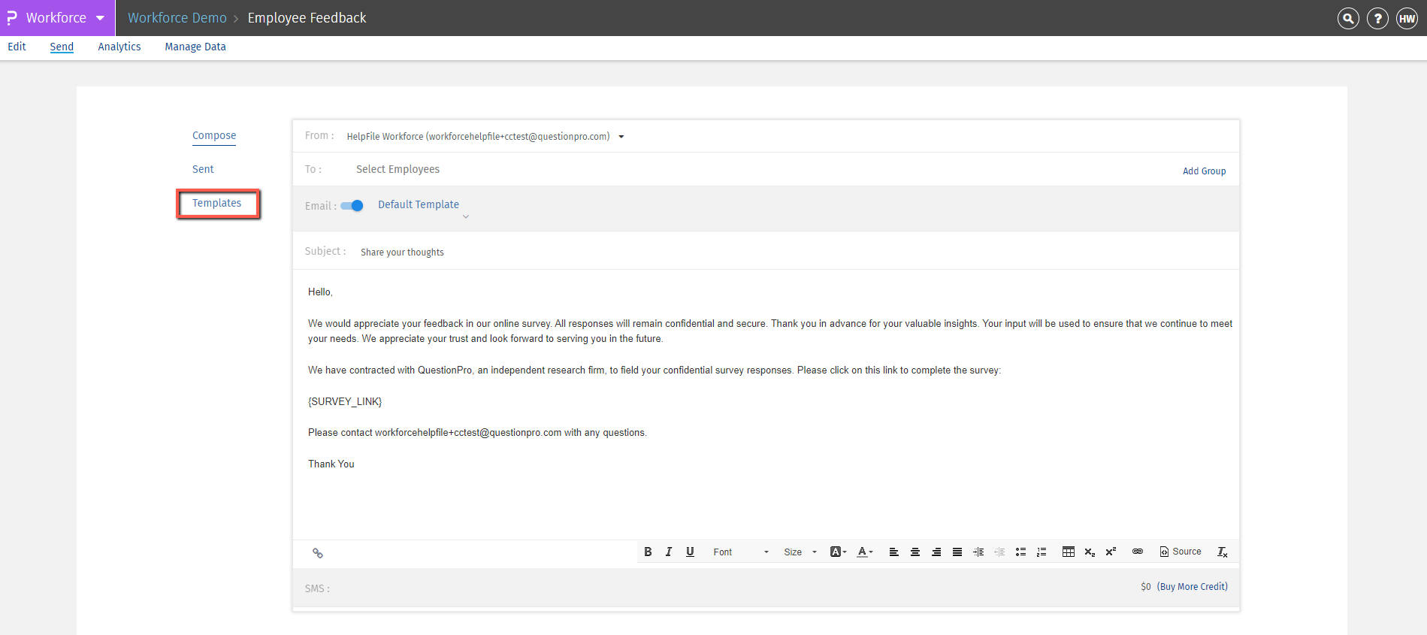Insert a numbered list
Image resolution: width=1427 pixels, height=635 pixels.
tap(1042, 552)
